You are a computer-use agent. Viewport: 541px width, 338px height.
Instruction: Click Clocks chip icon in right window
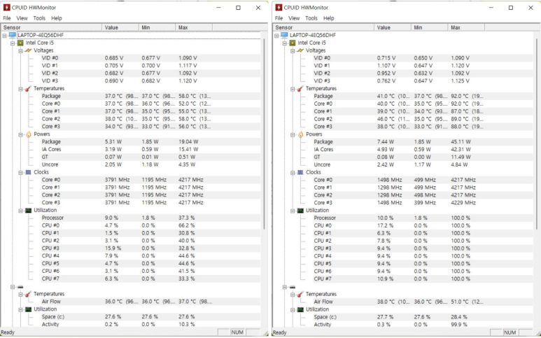pyautogui.click(x=300, y=172)
